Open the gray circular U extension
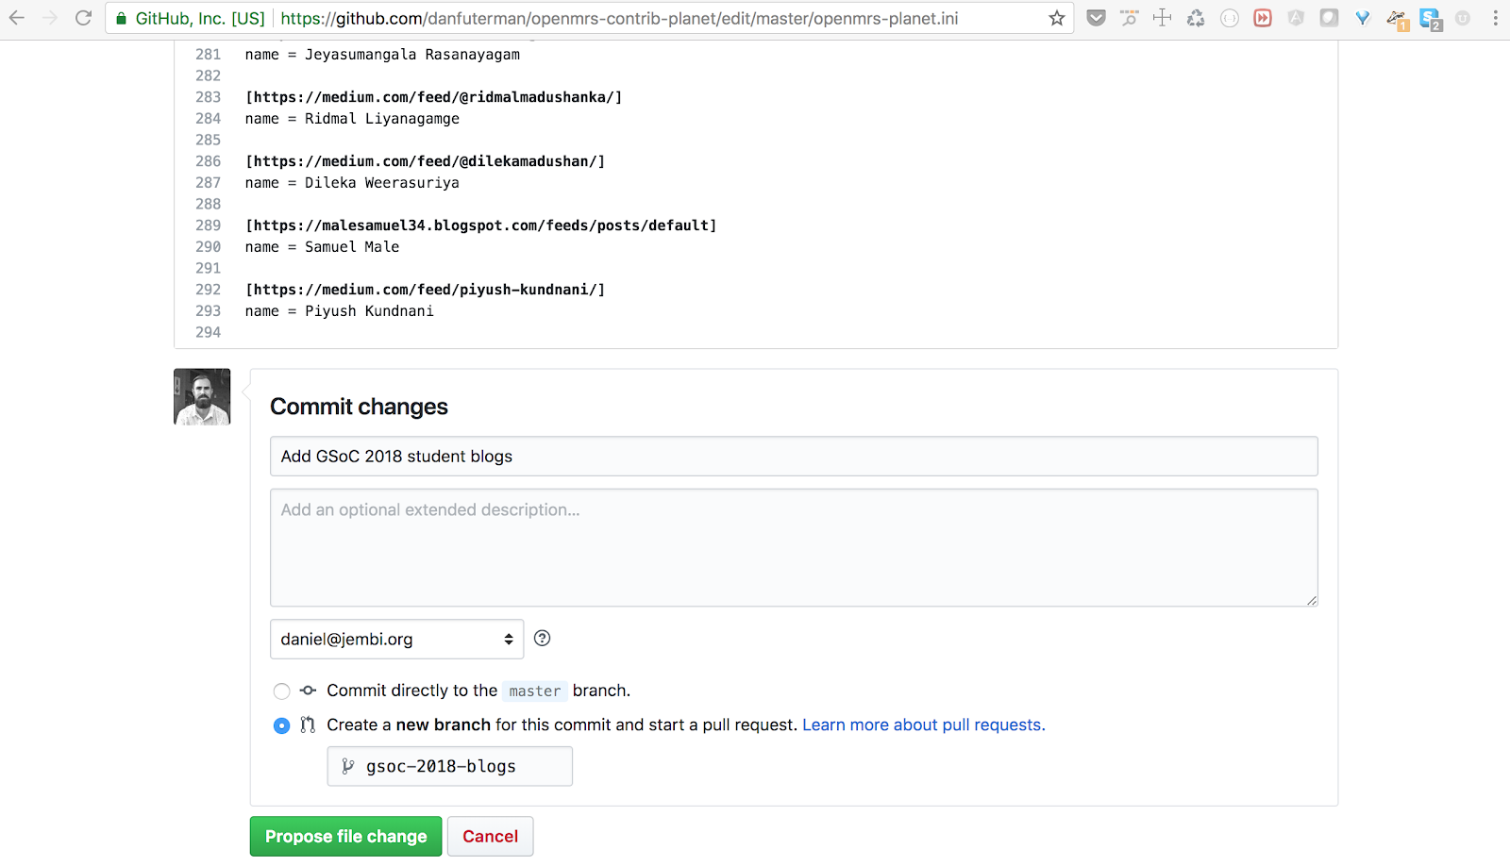1510x866 pixels. (x=1463, y=18)
